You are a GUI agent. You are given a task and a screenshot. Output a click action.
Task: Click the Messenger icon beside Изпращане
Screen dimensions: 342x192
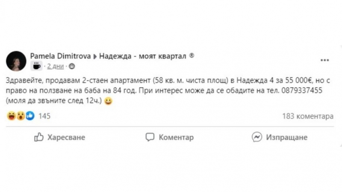257,137
